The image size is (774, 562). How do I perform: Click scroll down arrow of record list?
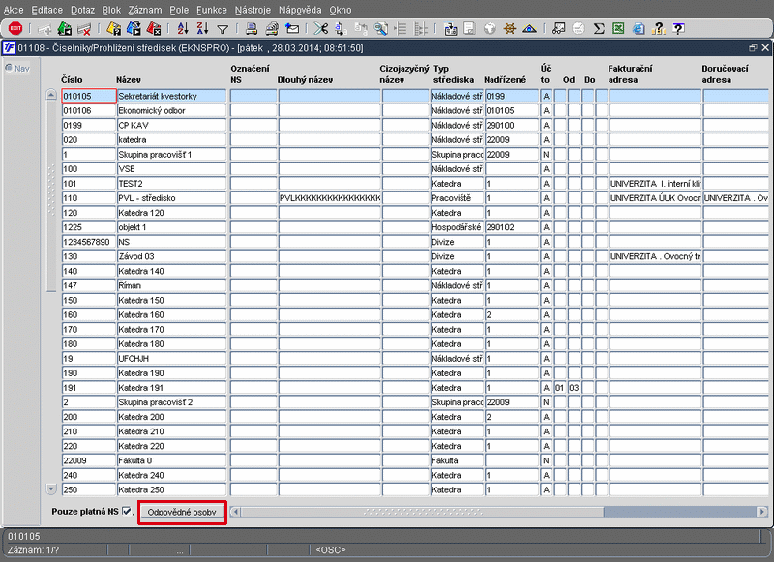point(51,489)
